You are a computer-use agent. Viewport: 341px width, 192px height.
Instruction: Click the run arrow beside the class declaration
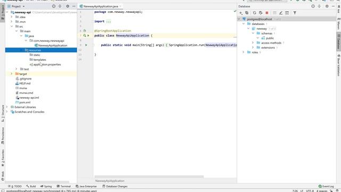click(x=88, y=36)
